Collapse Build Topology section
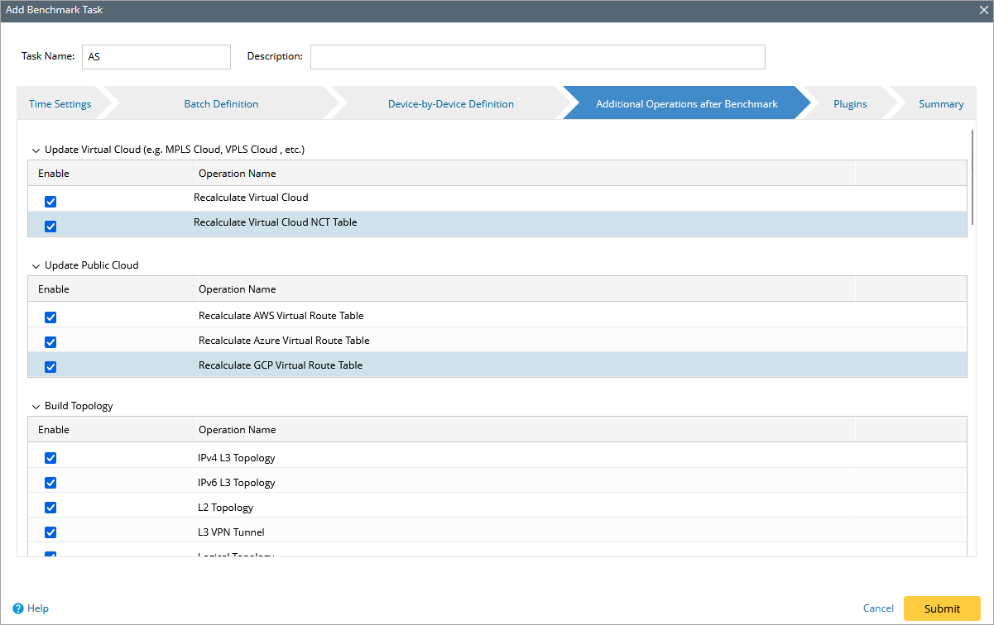Image resolution: width=994 pixels, height=625 pixels. (36, 407)
